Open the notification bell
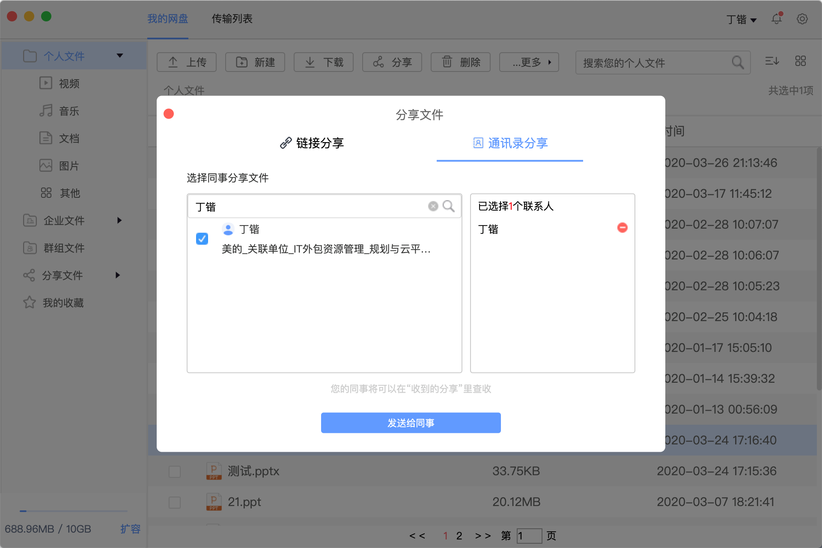Image resolution: width=822 pixels, height=548 pixels. [777, 19]
